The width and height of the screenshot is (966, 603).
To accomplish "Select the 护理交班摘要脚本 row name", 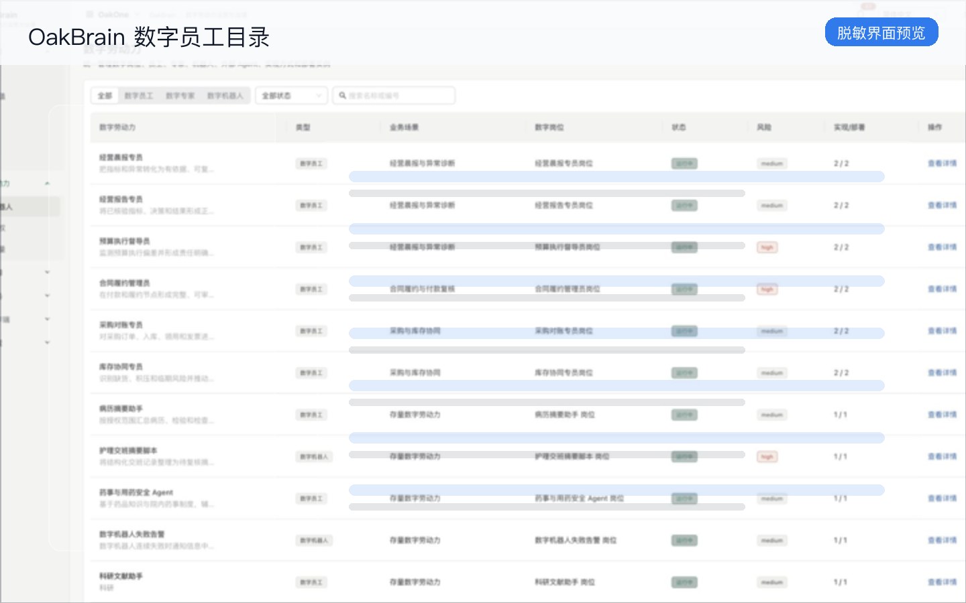I will coord(128,451).
